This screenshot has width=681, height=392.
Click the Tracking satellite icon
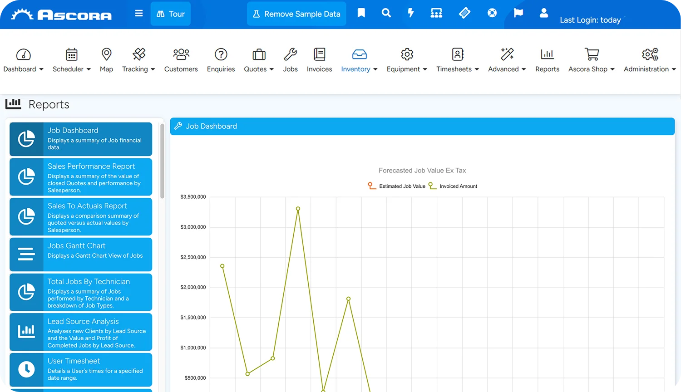click(139, 54)
